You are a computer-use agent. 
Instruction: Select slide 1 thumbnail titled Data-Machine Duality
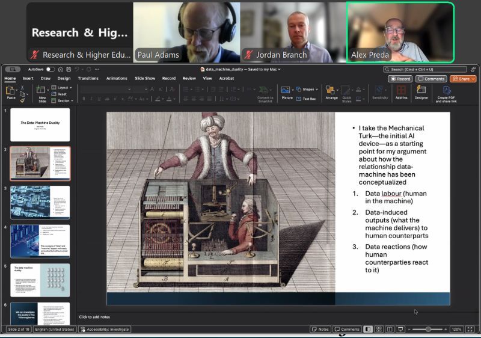click(40, 124)
